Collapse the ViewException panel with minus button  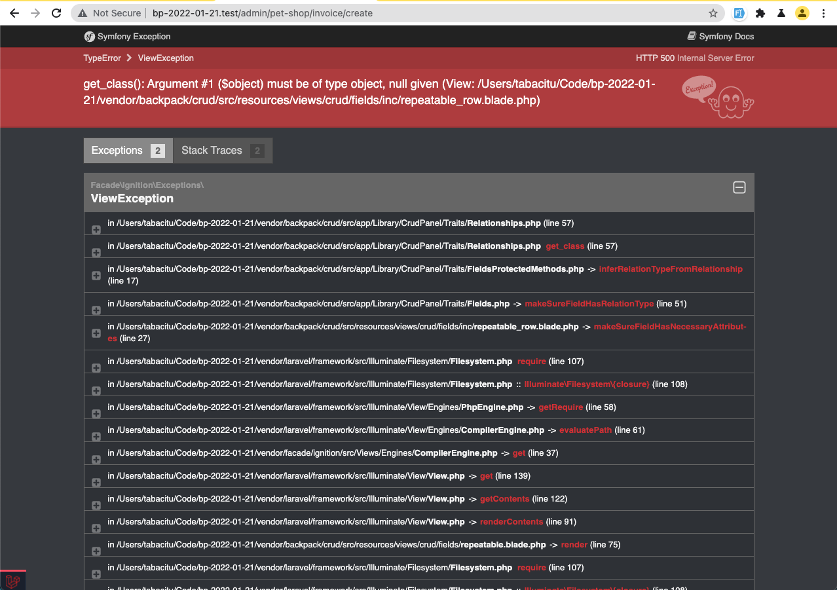pyautogui.click(x=739, y=187)
